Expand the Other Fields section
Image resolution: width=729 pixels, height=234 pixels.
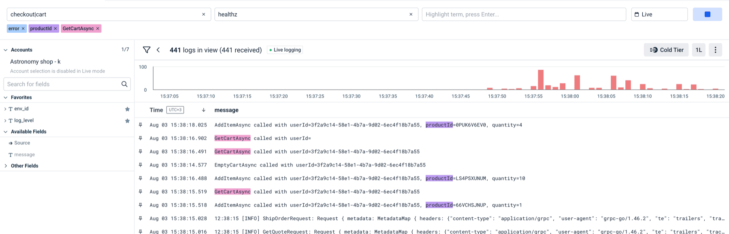(6, 166)
